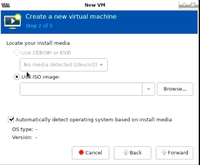Click into the ISO image path field
Image resolution: width=200 pixels, height=165 pixels.
(81, 89)
